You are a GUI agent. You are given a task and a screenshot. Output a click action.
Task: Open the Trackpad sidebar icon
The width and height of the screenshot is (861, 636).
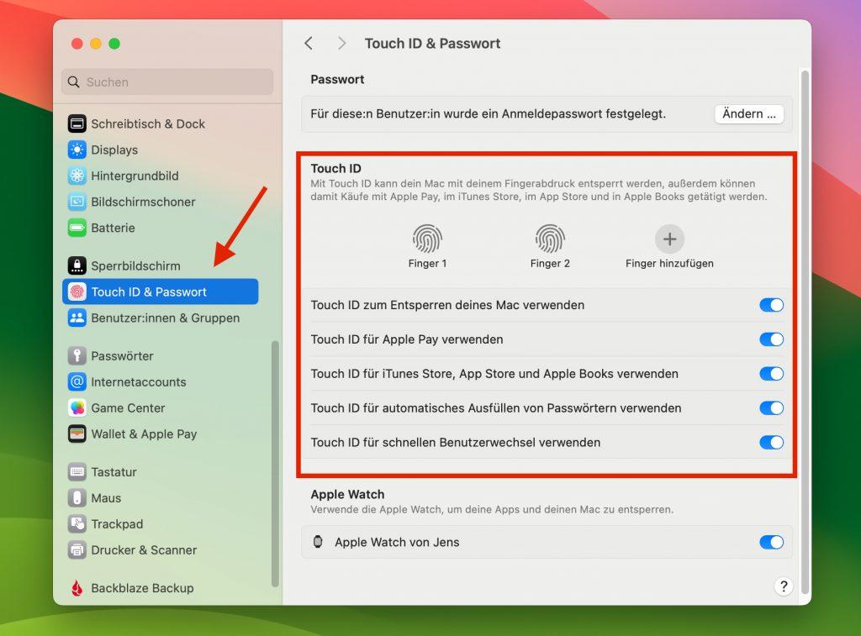(77, 524)
